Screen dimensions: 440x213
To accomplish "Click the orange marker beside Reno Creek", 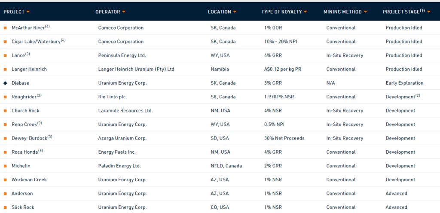I will pyautogui.click(x=5, y=125).
